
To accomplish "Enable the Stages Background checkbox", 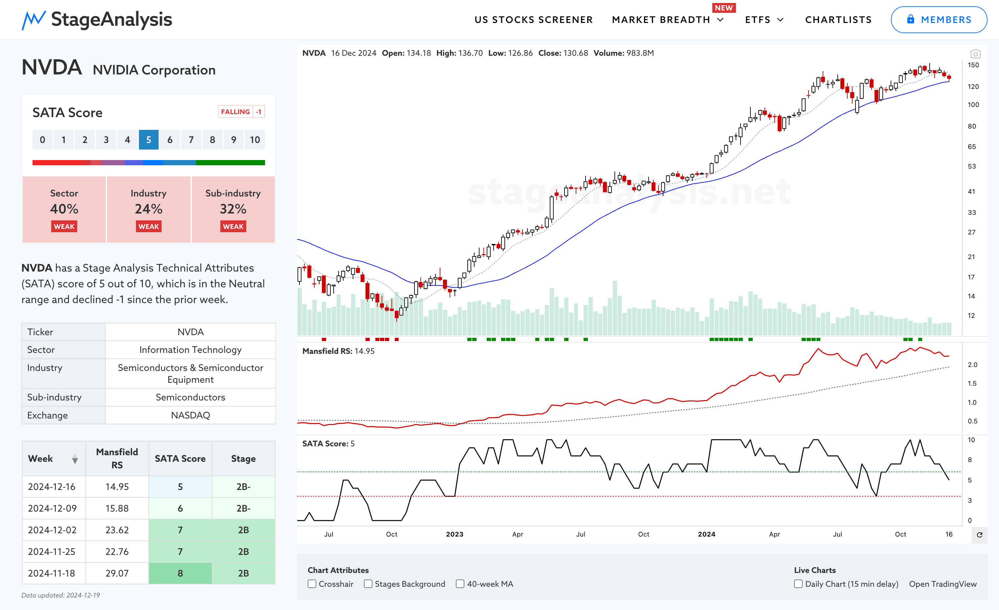I will (368, 584).
